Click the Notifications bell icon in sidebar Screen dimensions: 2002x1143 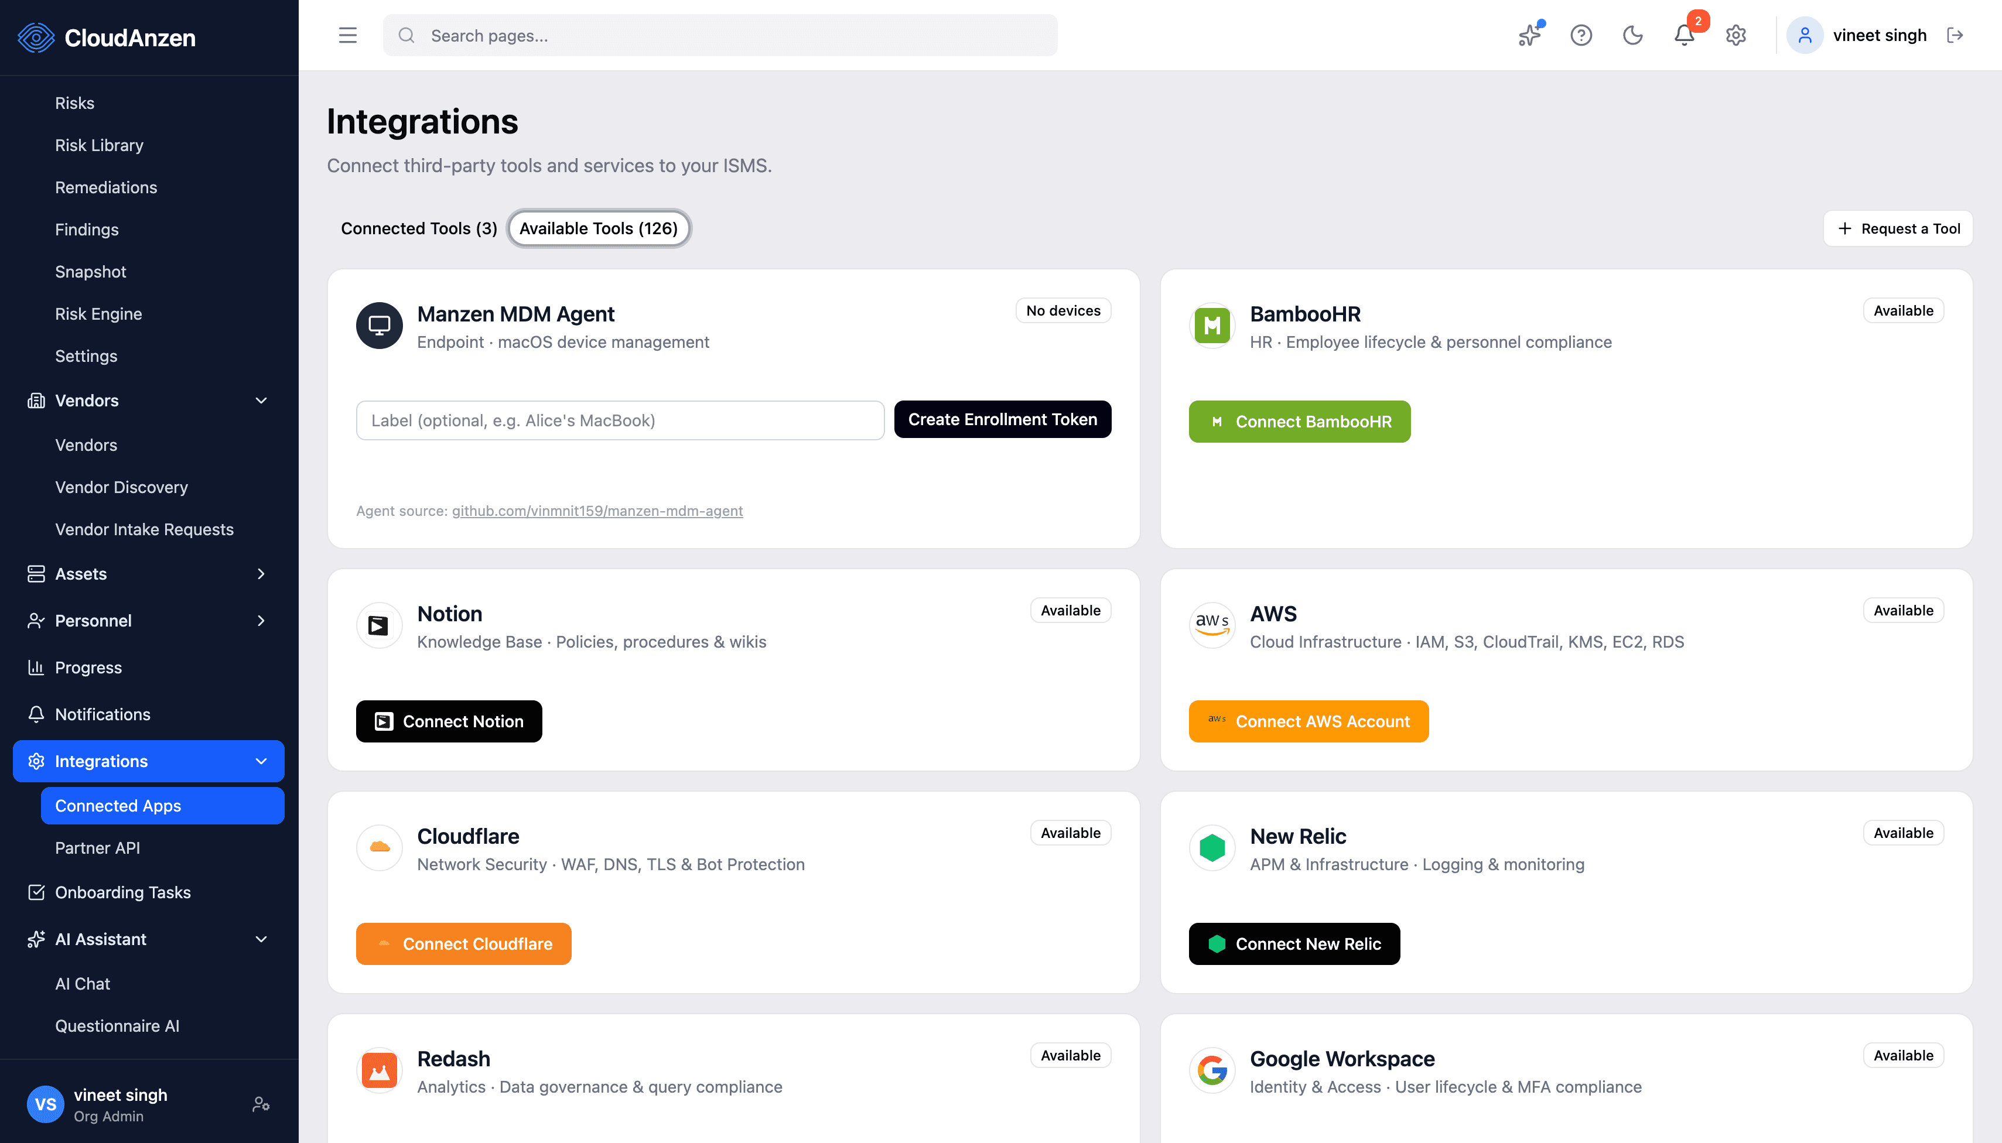point(36,714)
